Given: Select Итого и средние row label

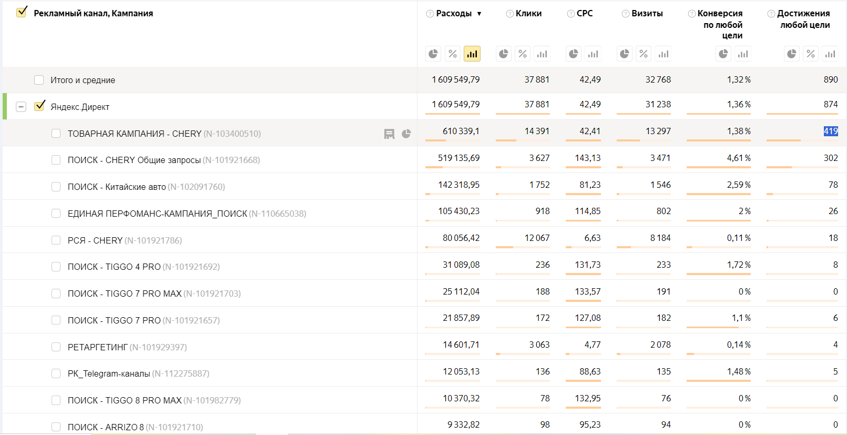Looking at the screenshot, I should coord(83,80).
